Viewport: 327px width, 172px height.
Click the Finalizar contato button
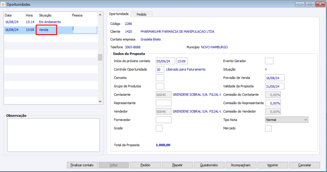[x=82, y=165]
